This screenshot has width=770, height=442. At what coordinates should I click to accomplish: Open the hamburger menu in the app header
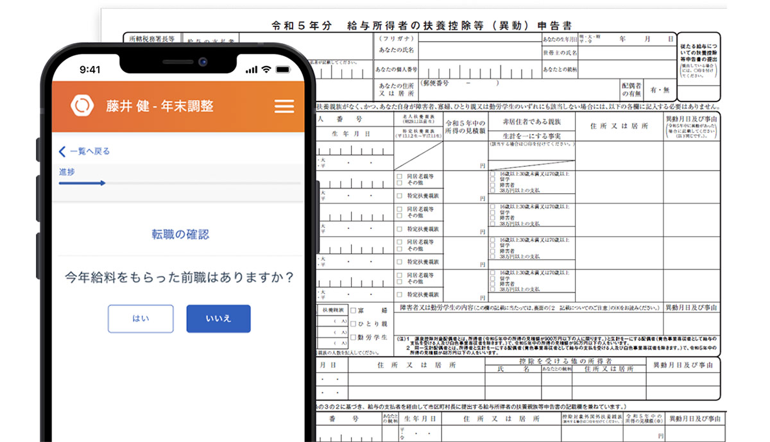(x=284, y=106)
